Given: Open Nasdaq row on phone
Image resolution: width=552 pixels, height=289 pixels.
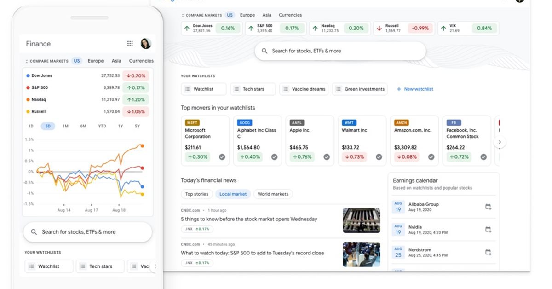Looking at the screenshot, I should pyautogui.click(x=87, y=99).
